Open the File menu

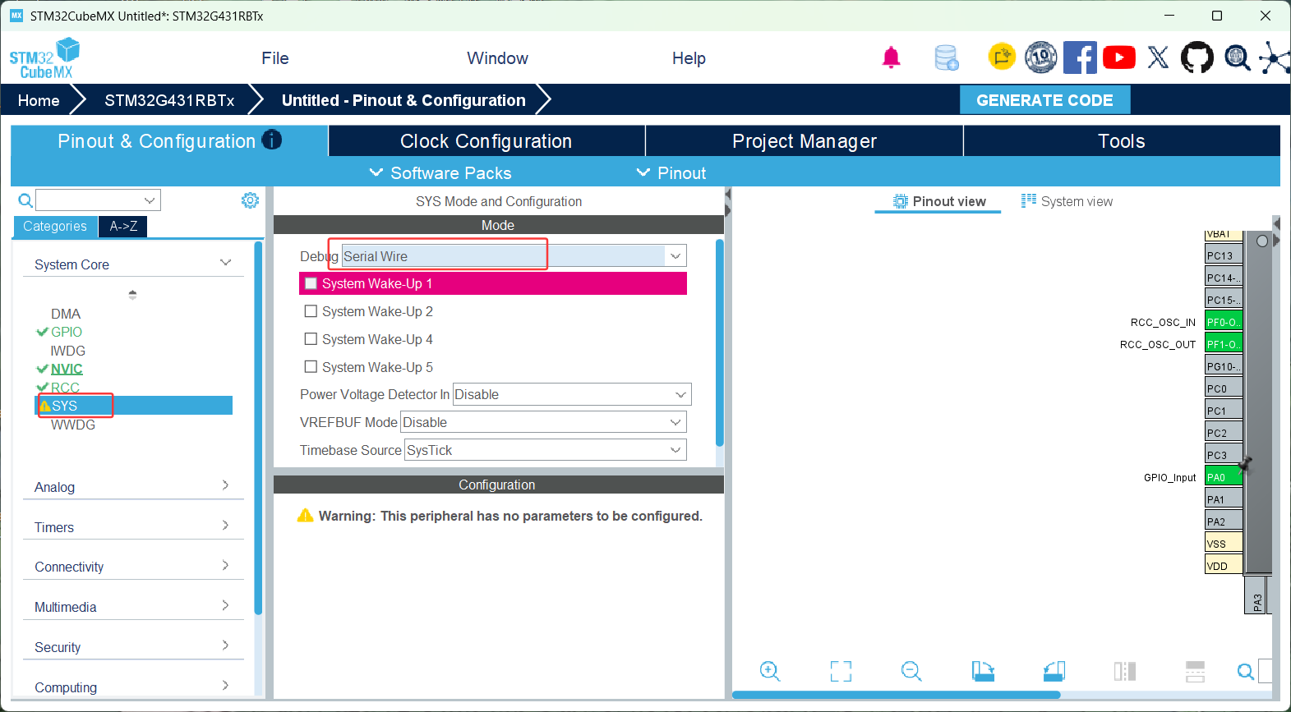coord(275,58)
